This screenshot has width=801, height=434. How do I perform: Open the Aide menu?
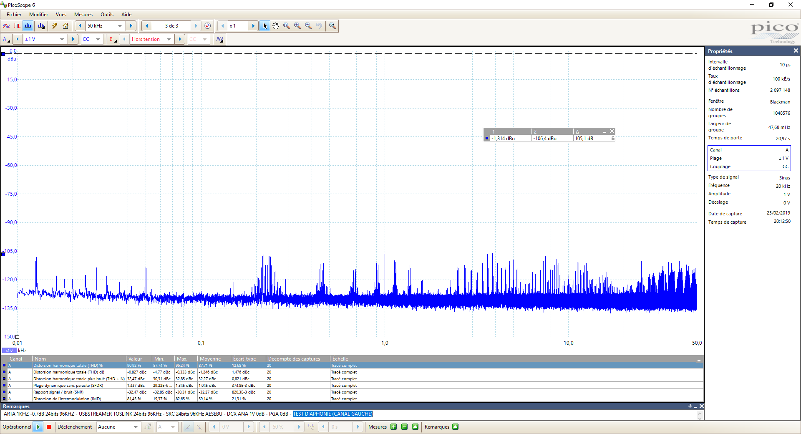[x=126, y=15]
